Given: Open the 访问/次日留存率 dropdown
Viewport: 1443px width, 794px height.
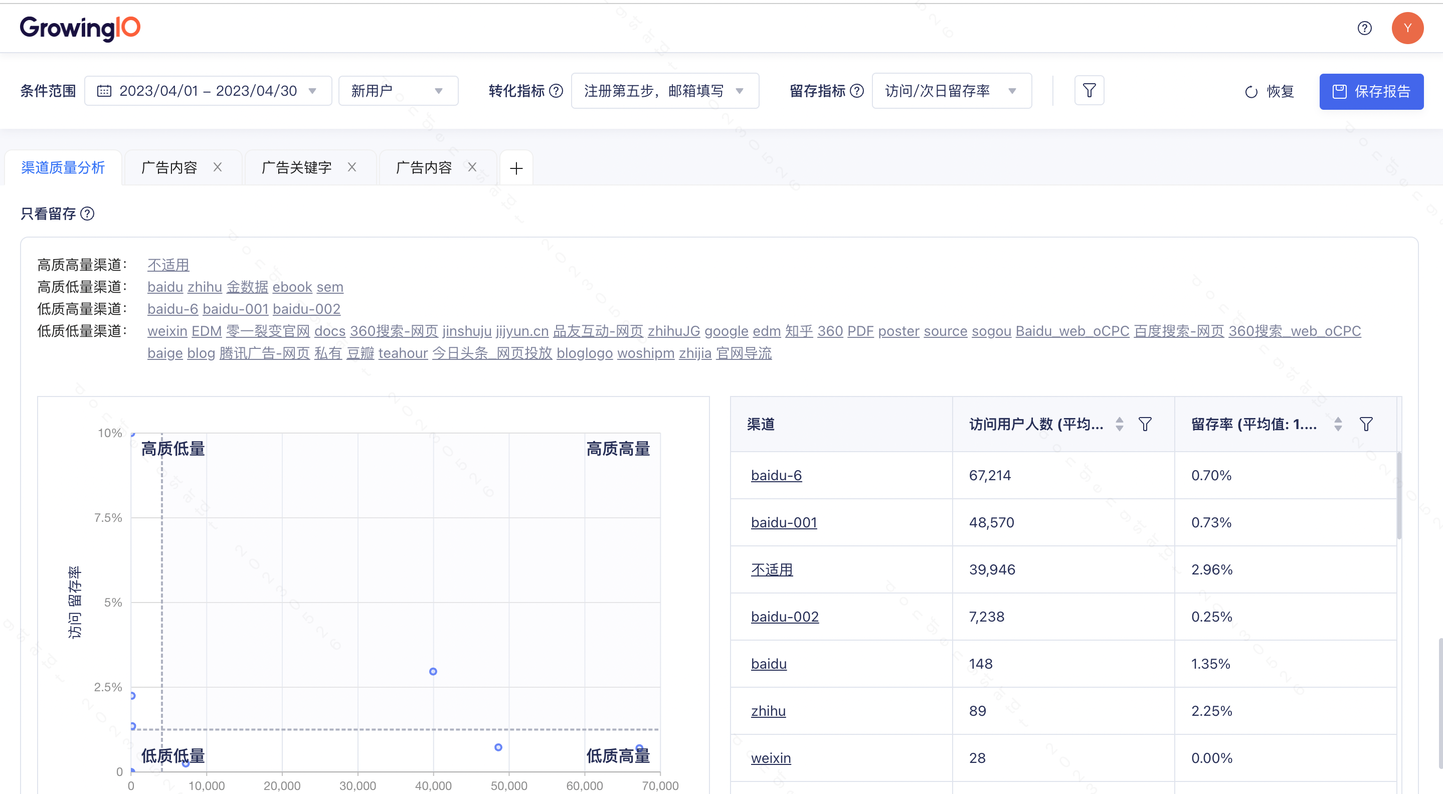Looking at the screenshot, I should click(x=951, y=91).
